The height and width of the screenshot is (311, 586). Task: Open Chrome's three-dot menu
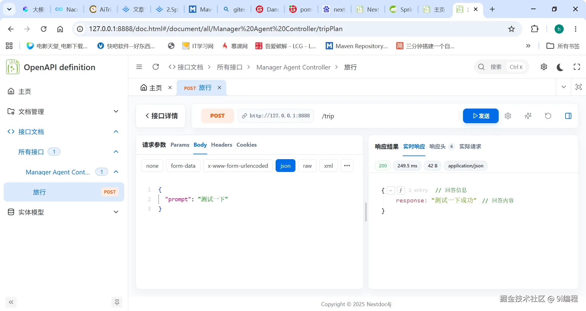tap(576, 29)
